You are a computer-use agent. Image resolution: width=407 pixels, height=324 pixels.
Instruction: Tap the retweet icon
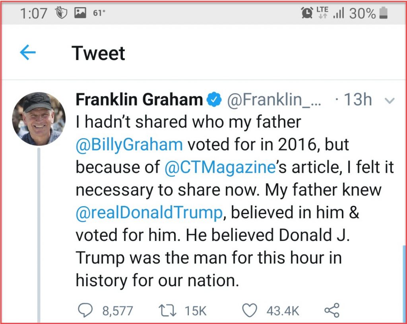point(165,310)
